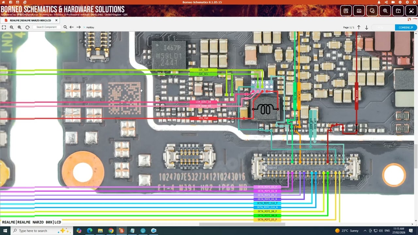Viewport: 418px width, 235px height.
Task: Open the magnifier search tool in header
Action: (385, 11)
